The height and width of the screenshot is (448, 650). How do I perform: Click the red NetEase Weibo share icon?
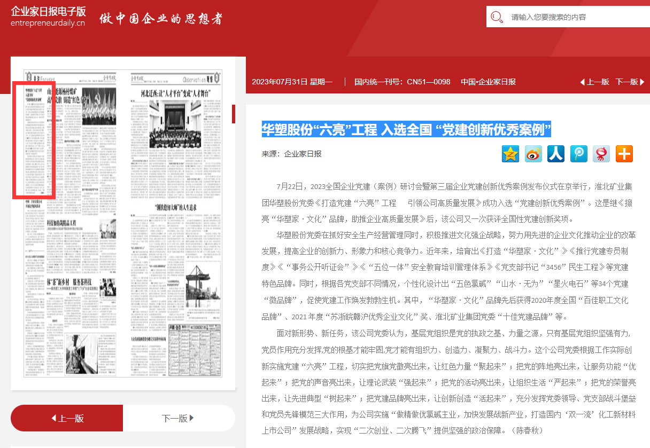click(x=601, y=154)
